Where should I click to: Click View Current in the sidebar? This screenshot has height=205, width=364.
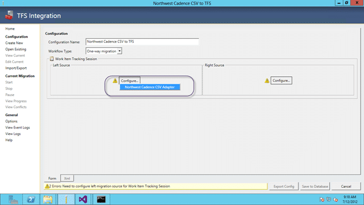[x=15, y=56]
